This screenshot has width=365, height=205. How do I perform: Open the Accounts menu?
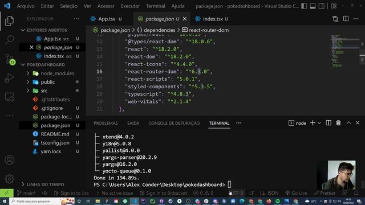point(9,160)
